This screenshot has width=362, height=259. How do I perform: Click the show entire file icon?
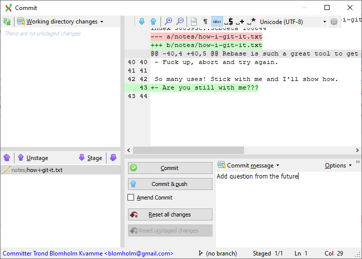[194, 21]
